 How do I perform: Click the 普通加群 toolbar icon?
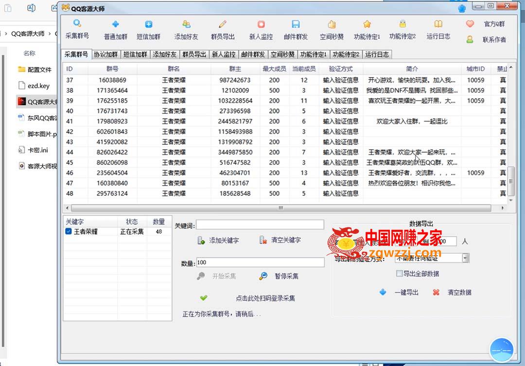116,24
